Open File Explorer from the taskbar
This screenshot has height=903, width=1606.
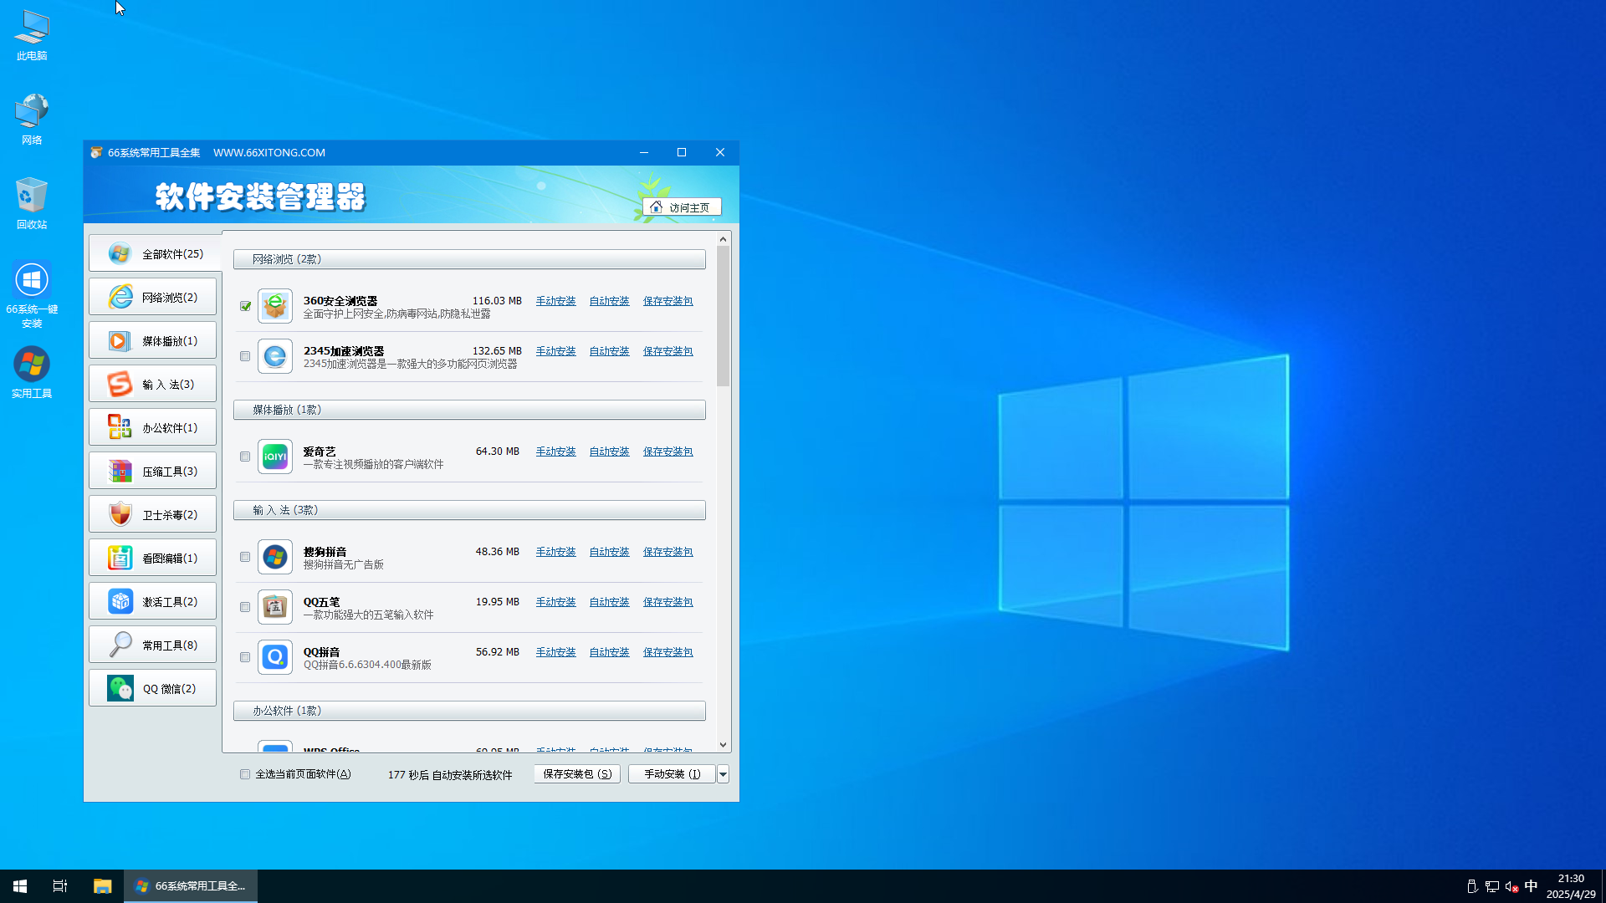point(102,886)
